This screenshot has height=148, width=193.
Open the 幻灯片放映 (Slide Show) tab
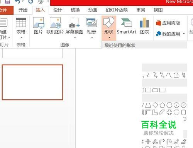(117, 10)
